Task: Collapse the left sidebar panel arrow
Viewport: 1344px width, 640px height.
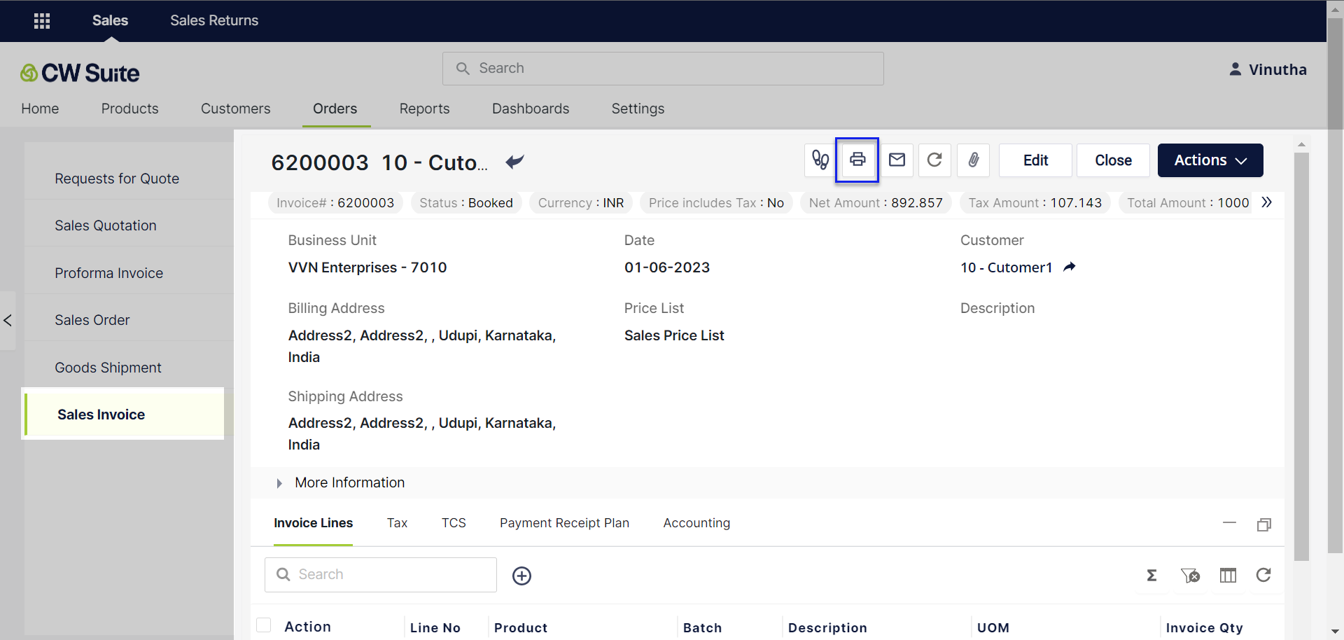Action: [x=8, y=321]
